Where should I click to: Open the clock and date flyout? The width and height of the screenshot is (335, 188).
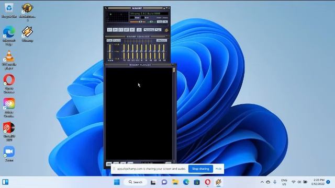(x=318, y=182)
